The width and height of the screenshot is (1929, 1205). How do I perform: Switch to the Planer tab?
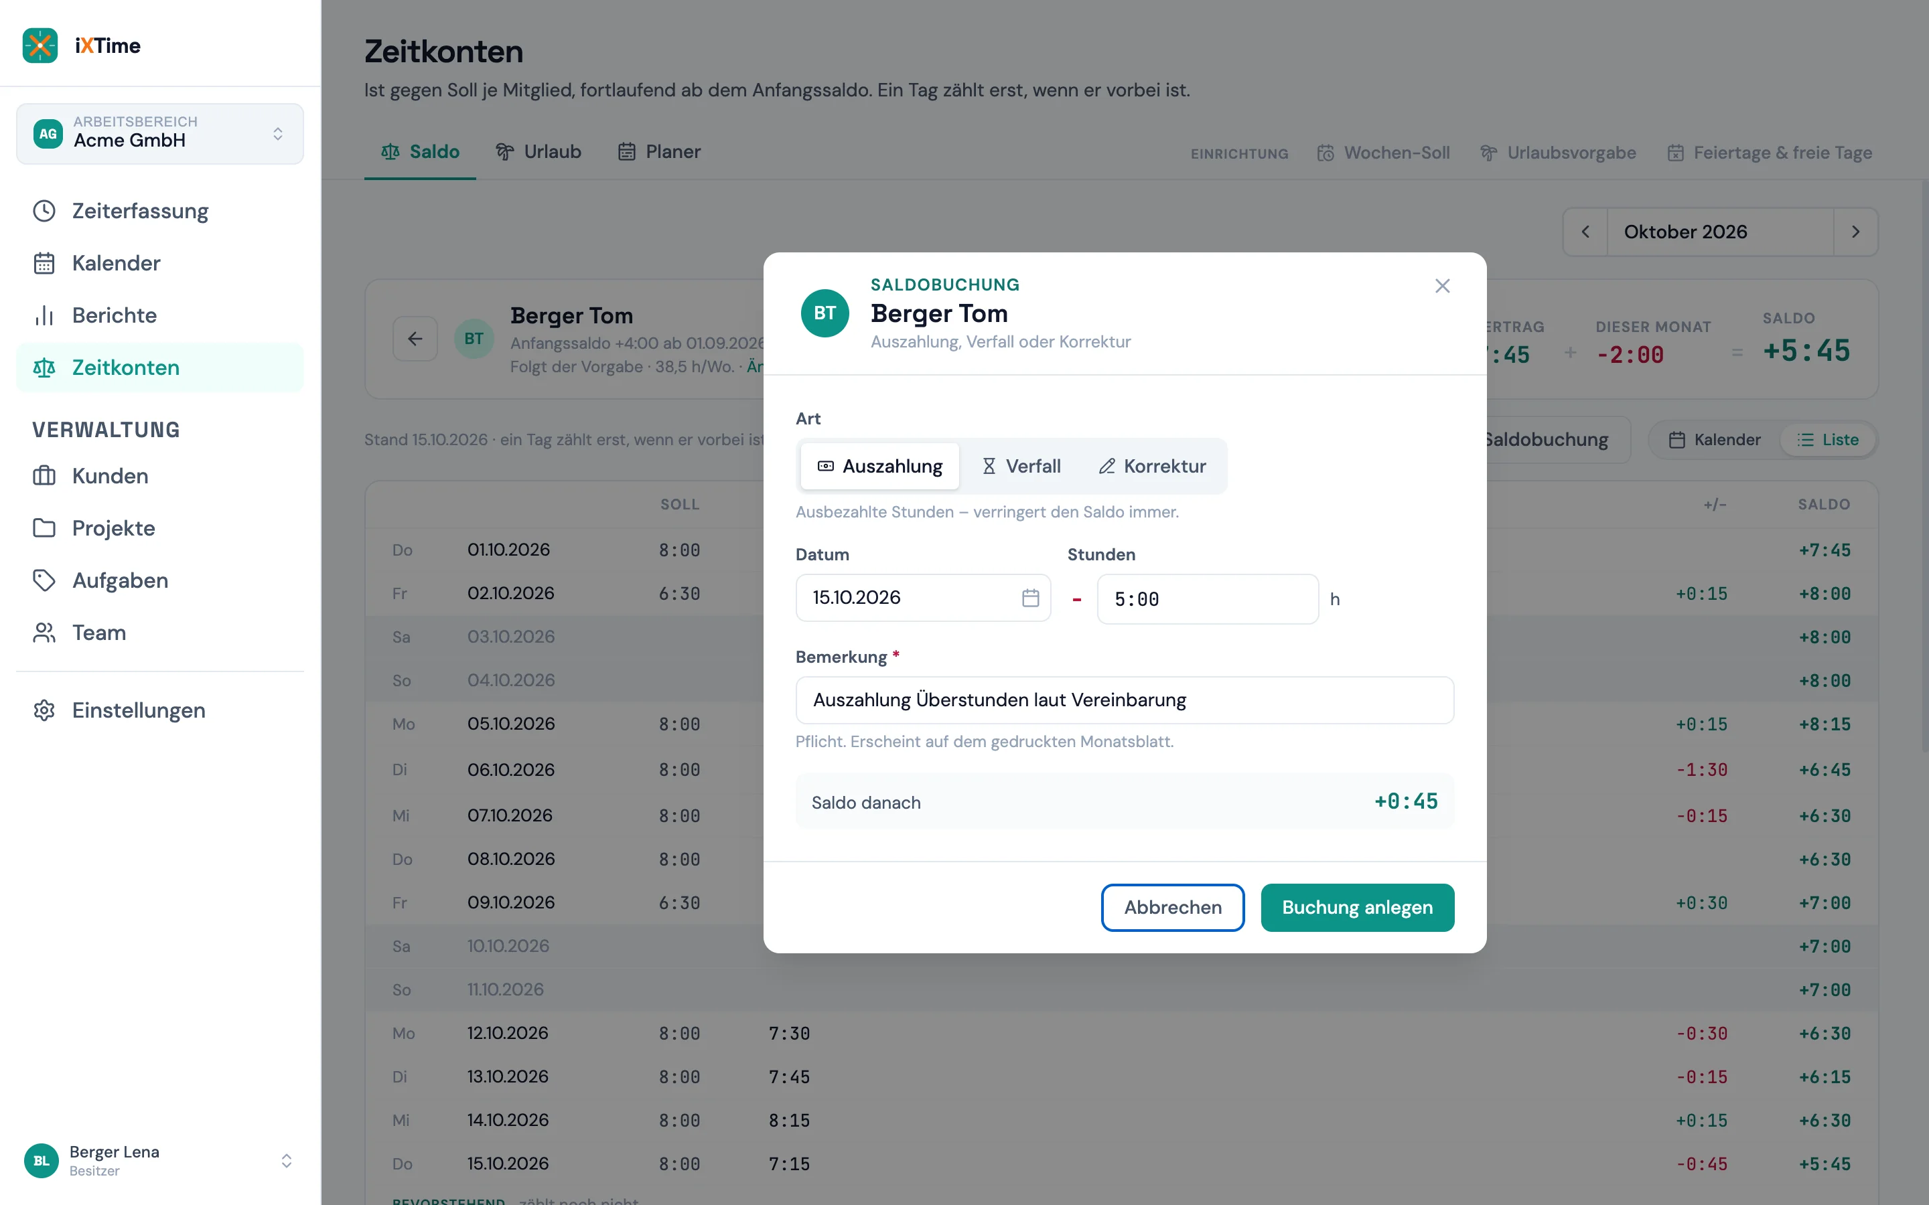click(x=659, y=151)
